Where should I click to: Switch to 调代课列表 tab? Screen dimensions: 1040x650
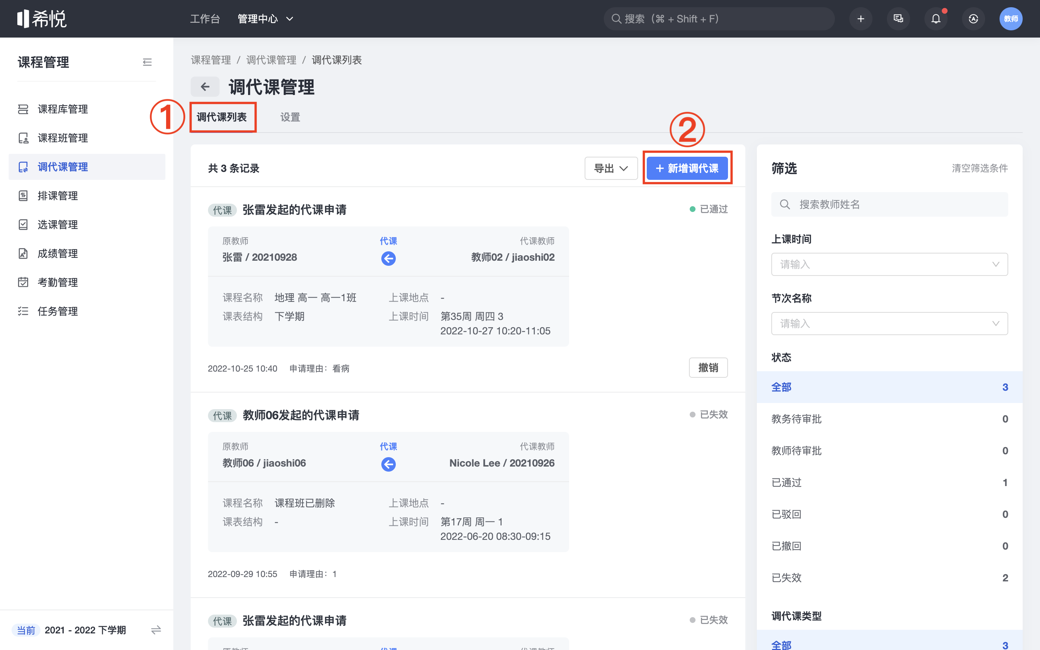pyautogui.click(x=222, y=117)
